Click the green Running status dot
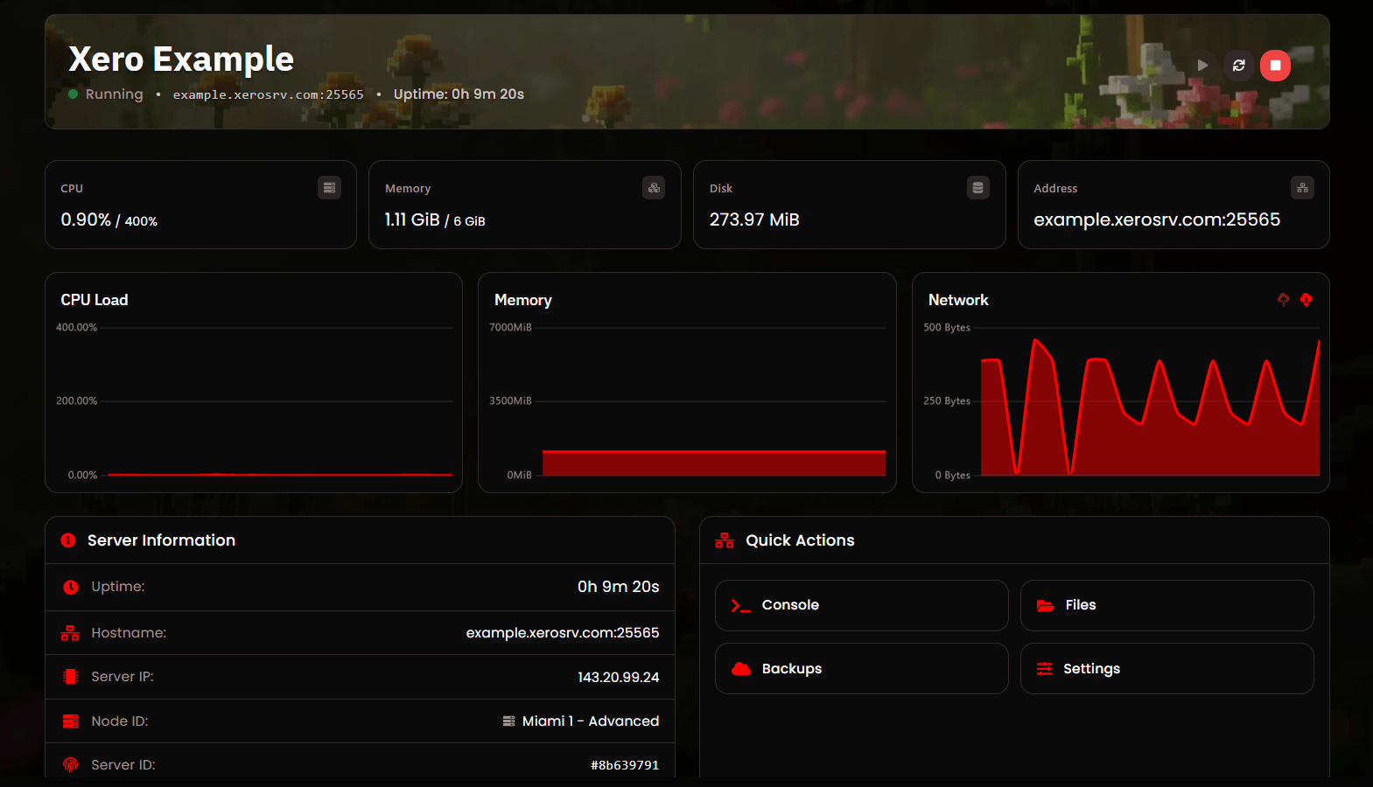The image size is (1373, 787). (x=74, y=94)
